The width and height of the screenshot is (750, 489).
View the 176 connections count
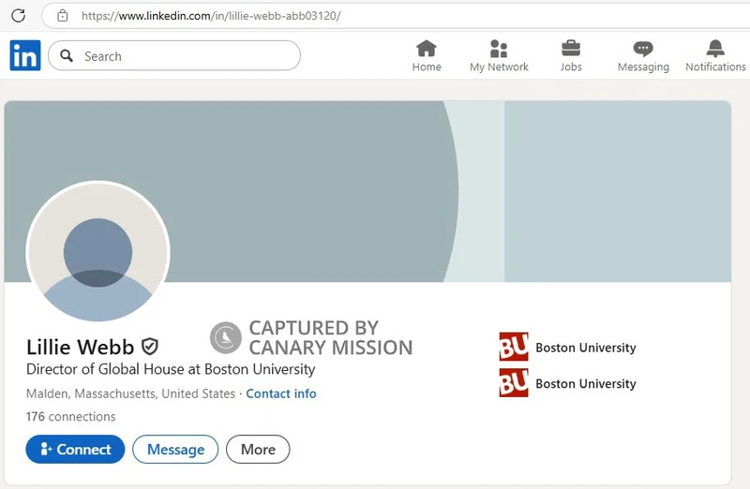coord(71,416)
